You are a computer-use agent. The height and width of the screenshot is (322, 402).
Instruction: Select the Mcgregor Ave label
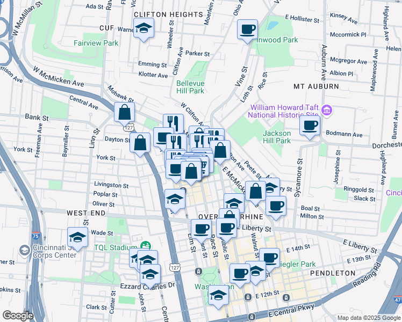[348, 61]
